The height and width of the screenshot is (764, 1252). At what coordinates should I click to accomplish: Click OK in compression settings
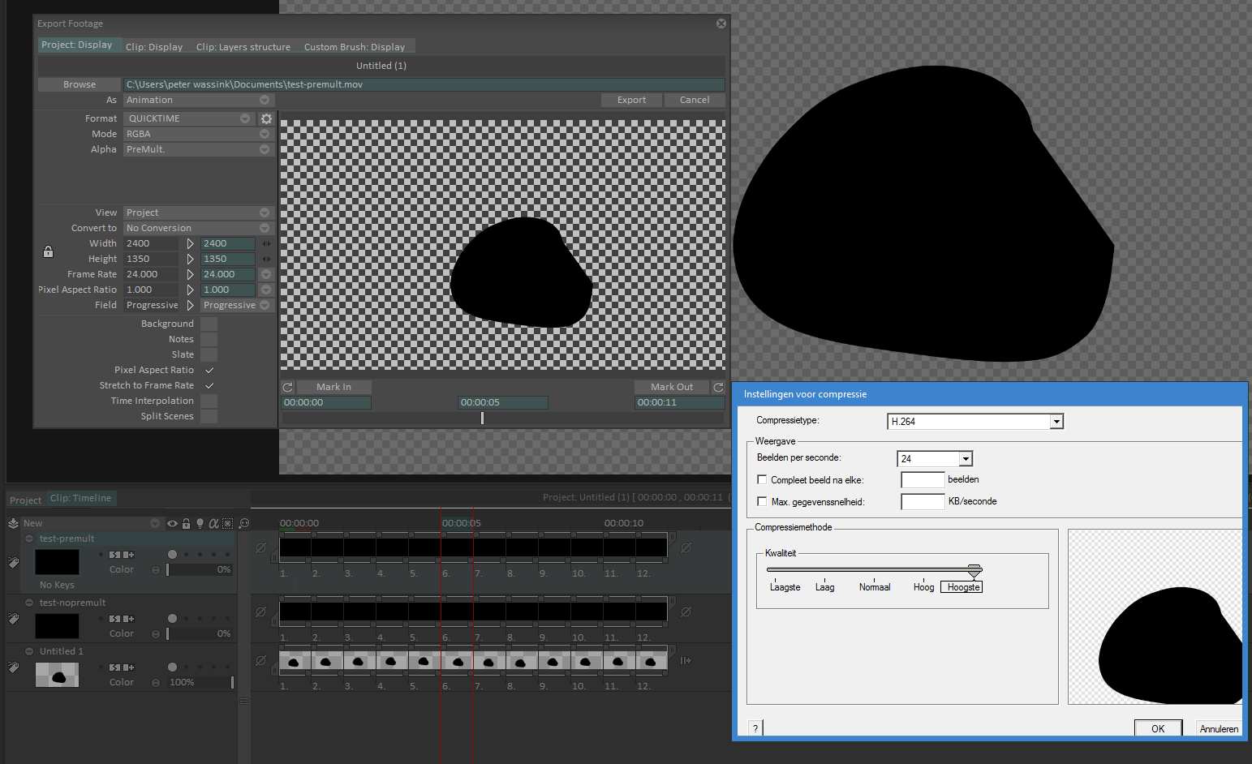tap(1158, 728)
